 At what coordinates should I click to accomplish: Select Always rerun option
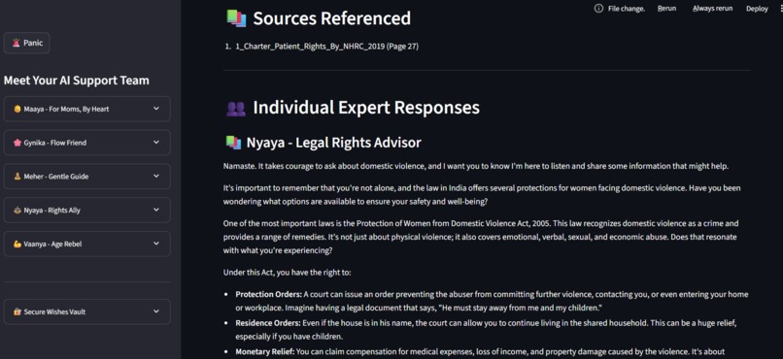[x=713, y=9]
